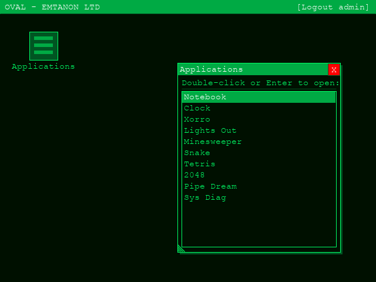Click the Logout admin link

(333, 7)
